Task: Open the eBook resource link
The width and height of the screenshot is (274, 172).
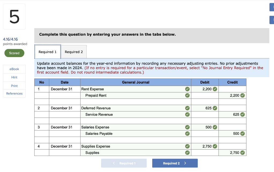Action: point(14,69)
